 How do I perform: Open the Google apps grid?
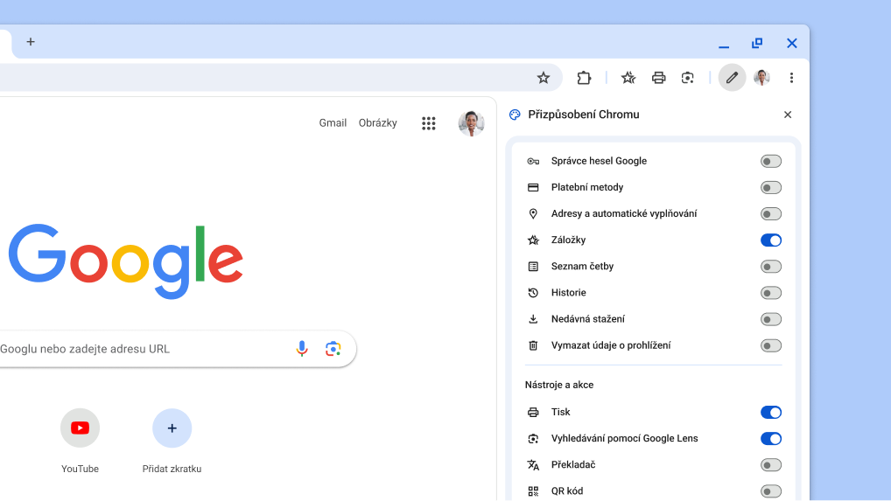pos(428,123)
